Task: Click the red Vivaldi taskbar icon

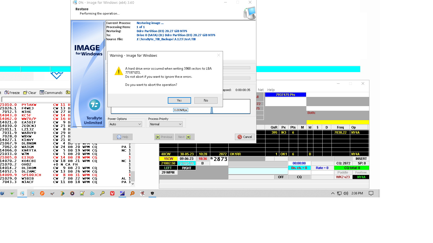Action: [x=112, y=193]
